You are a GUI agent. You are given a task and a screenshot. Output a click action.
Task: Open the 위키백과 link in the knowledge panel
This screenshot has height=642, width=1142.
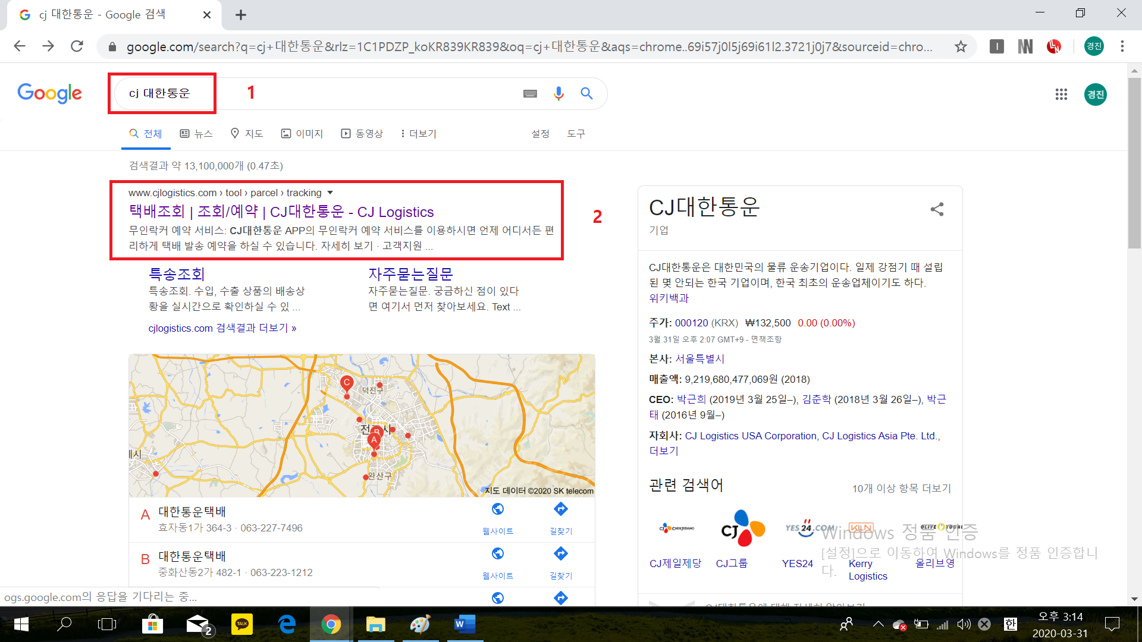point(669,298)
